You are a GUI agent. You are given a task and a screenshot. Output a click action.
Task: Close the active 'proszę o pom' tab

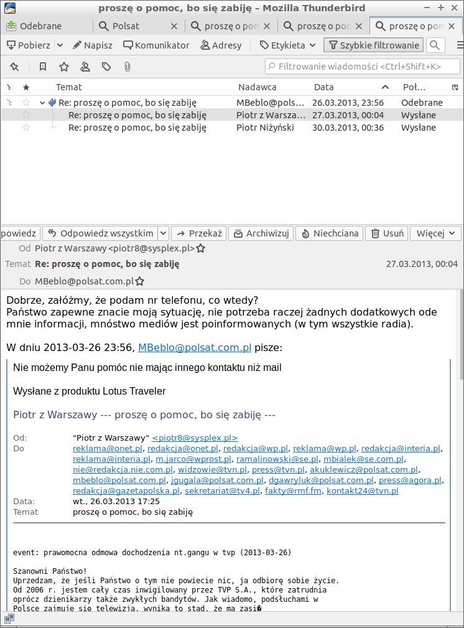452,26
